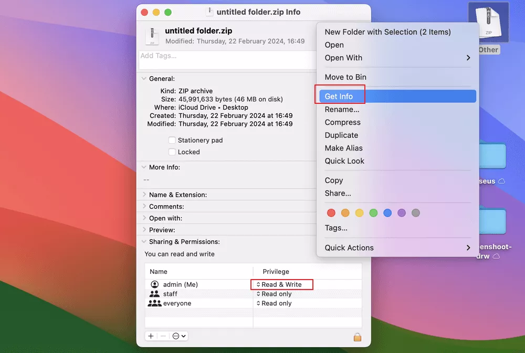Open Tags... from the context menu
The width and height of the screenshot is (525, 353).
tap(397, 228)
